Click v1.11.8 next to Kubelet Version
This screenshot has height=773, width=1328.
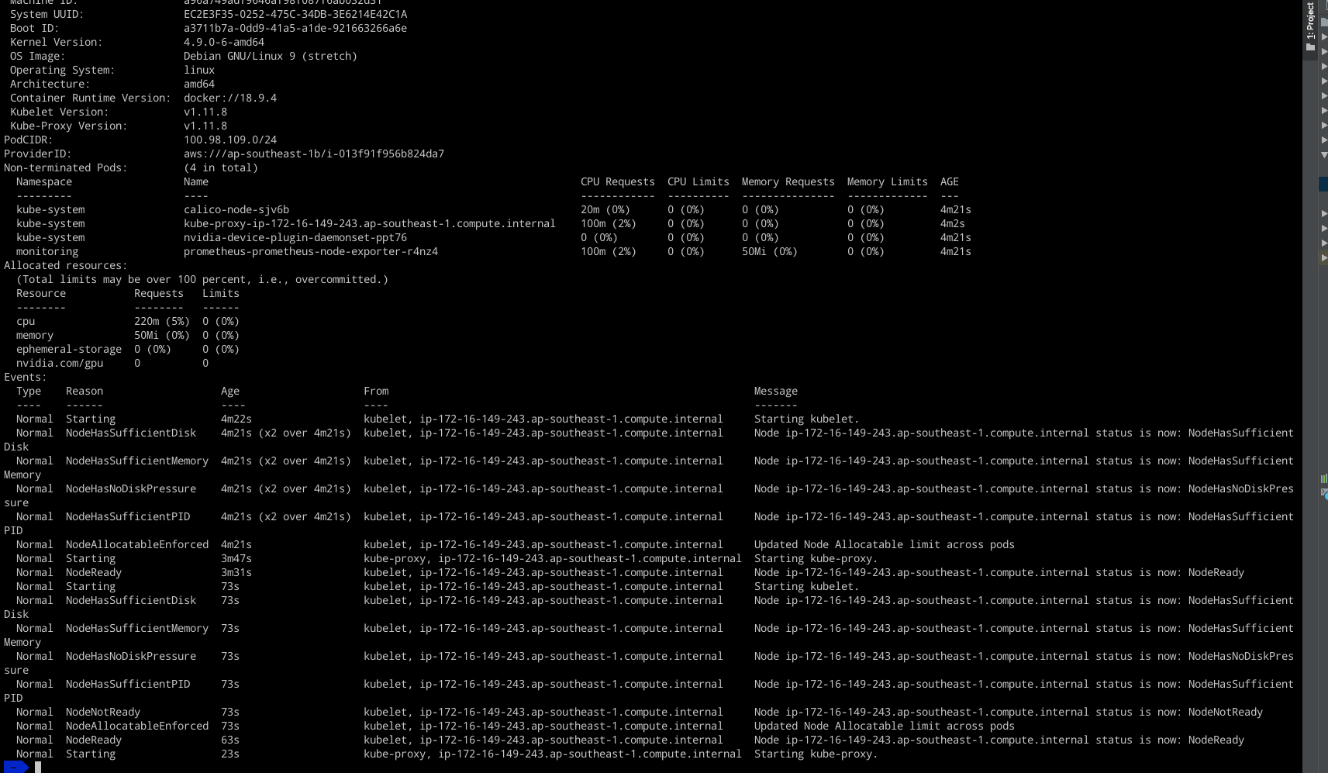(205, 112)
